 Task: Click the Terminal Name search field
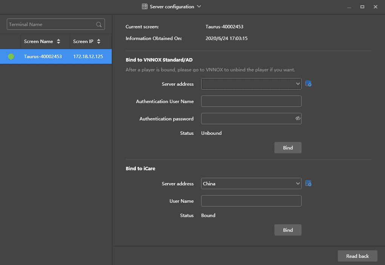coord(51,25)
